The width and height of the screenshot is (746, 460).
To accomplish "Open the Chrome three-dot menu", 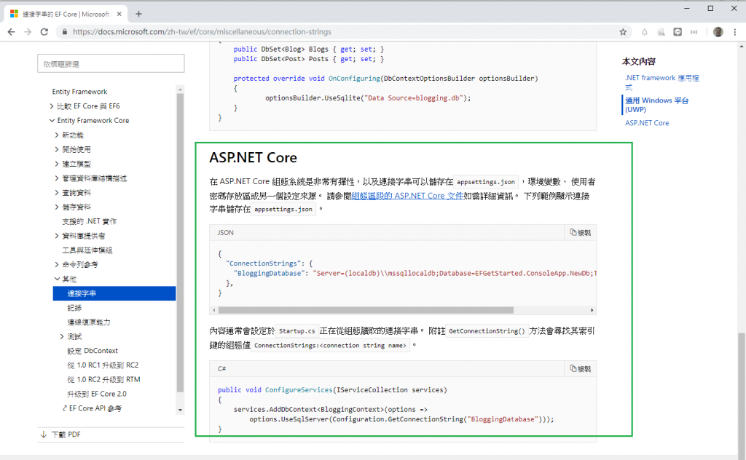I will (735, 32).
